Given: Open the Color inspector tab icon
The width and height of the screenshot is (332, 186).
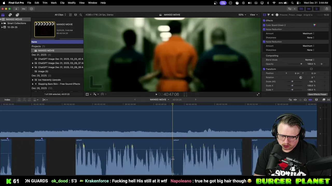Looking at the screenshot, I should 268,15.
